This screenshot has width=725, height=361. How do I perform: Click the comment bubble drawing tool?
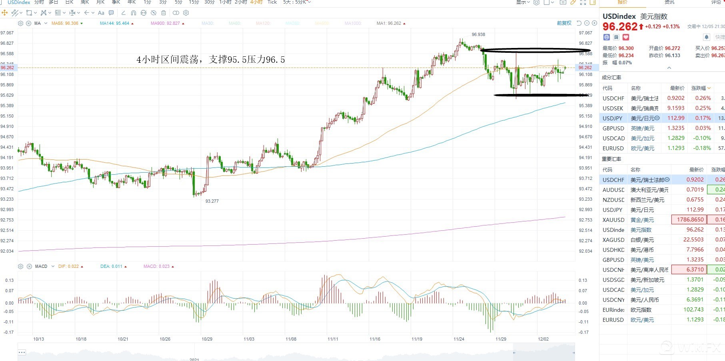click(111, 13)
